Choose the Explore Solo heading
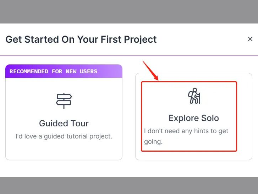Viewport: 258px width, 194px height. (194, 118)
